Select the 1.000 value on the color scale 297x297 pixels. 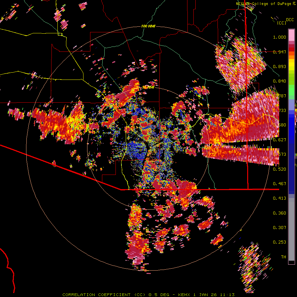[x=280, y=37]
